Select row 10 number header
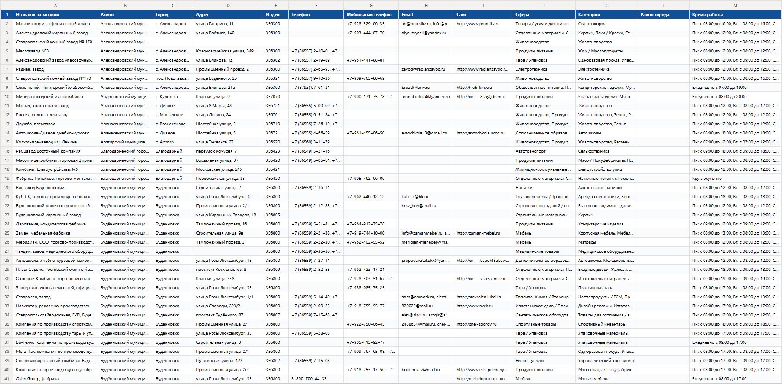The height and width of the screenshot is (391, 782). [x=7, y=96]
